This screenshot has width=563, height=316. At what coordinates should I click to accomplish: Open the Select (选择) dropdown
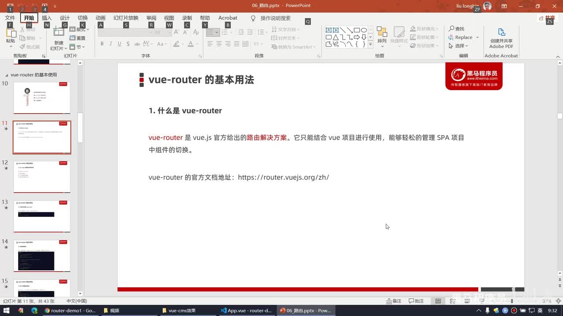[x=458, y=46]
